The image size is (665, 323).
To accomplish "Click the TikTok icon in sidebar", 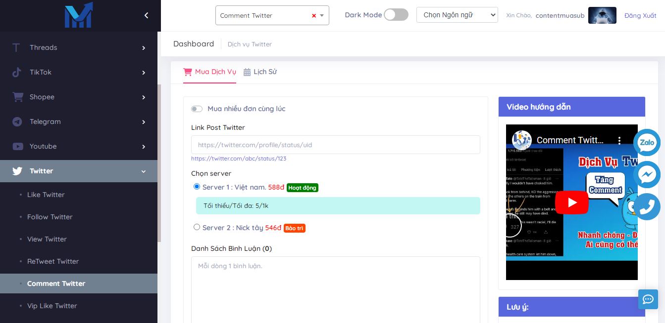I will [17, 72].
